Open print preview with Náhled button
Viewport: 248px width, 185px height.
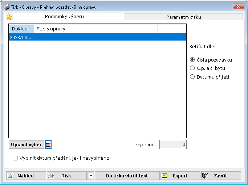[26, 176]
